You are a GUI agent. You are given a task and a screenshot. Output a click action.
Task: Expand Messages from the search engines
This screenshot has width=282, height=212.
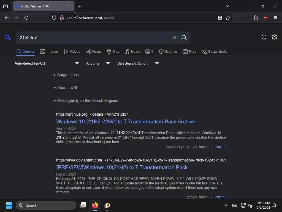click(86, 100)
